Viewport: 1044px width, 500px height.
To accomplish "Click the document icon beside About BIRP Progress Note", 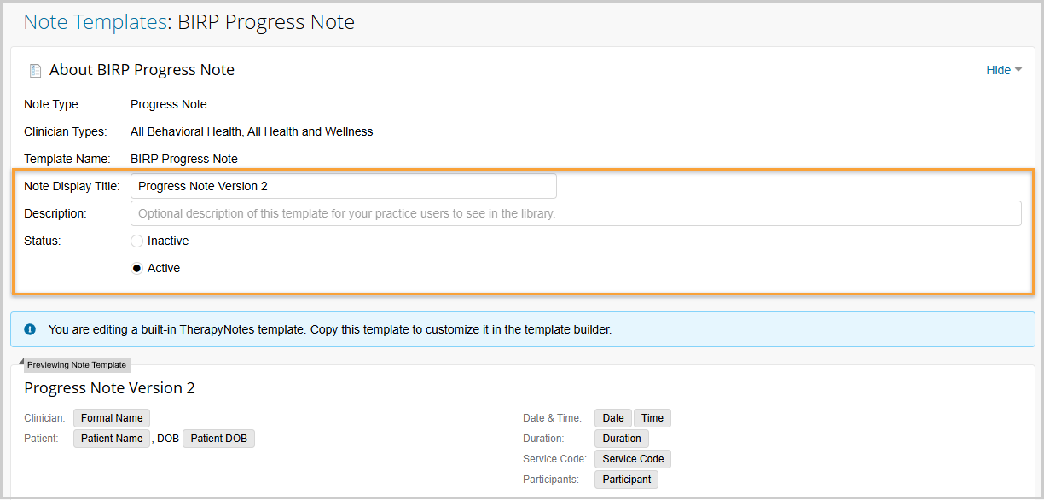I will (35, 71).
